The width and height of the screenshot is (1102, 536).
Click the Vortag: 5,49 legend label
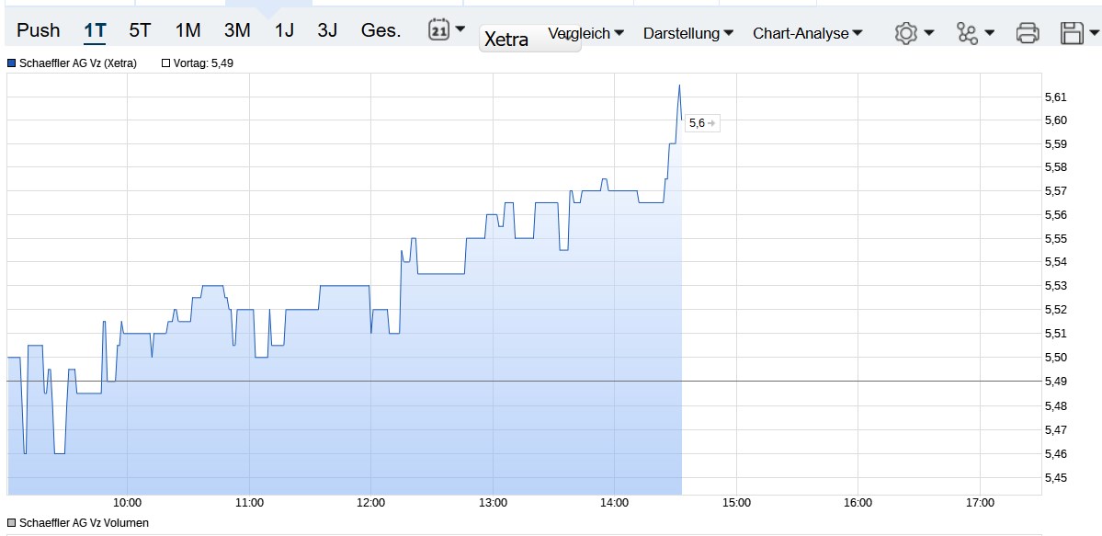pyautogui.click(x=203, y=63)
